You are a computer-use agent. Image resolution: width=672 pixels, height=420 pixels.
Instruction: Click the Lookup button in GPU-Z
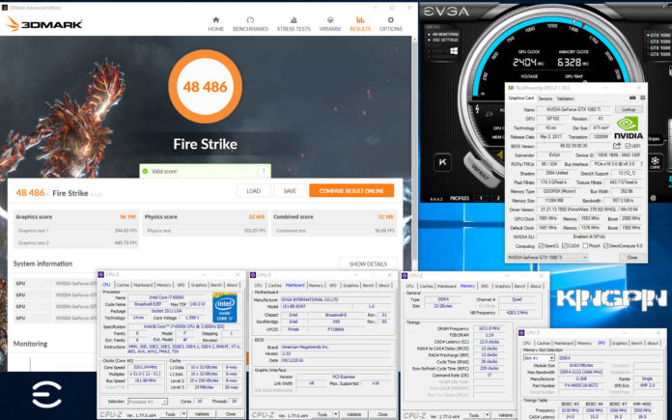[x=629, y=110]
